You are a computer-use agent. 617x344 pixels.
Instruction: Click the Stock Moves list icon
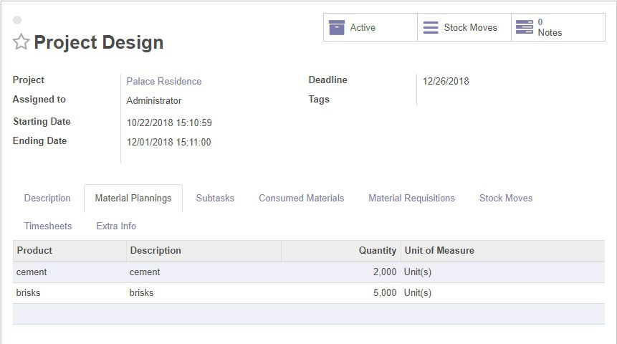pos(431,27)
